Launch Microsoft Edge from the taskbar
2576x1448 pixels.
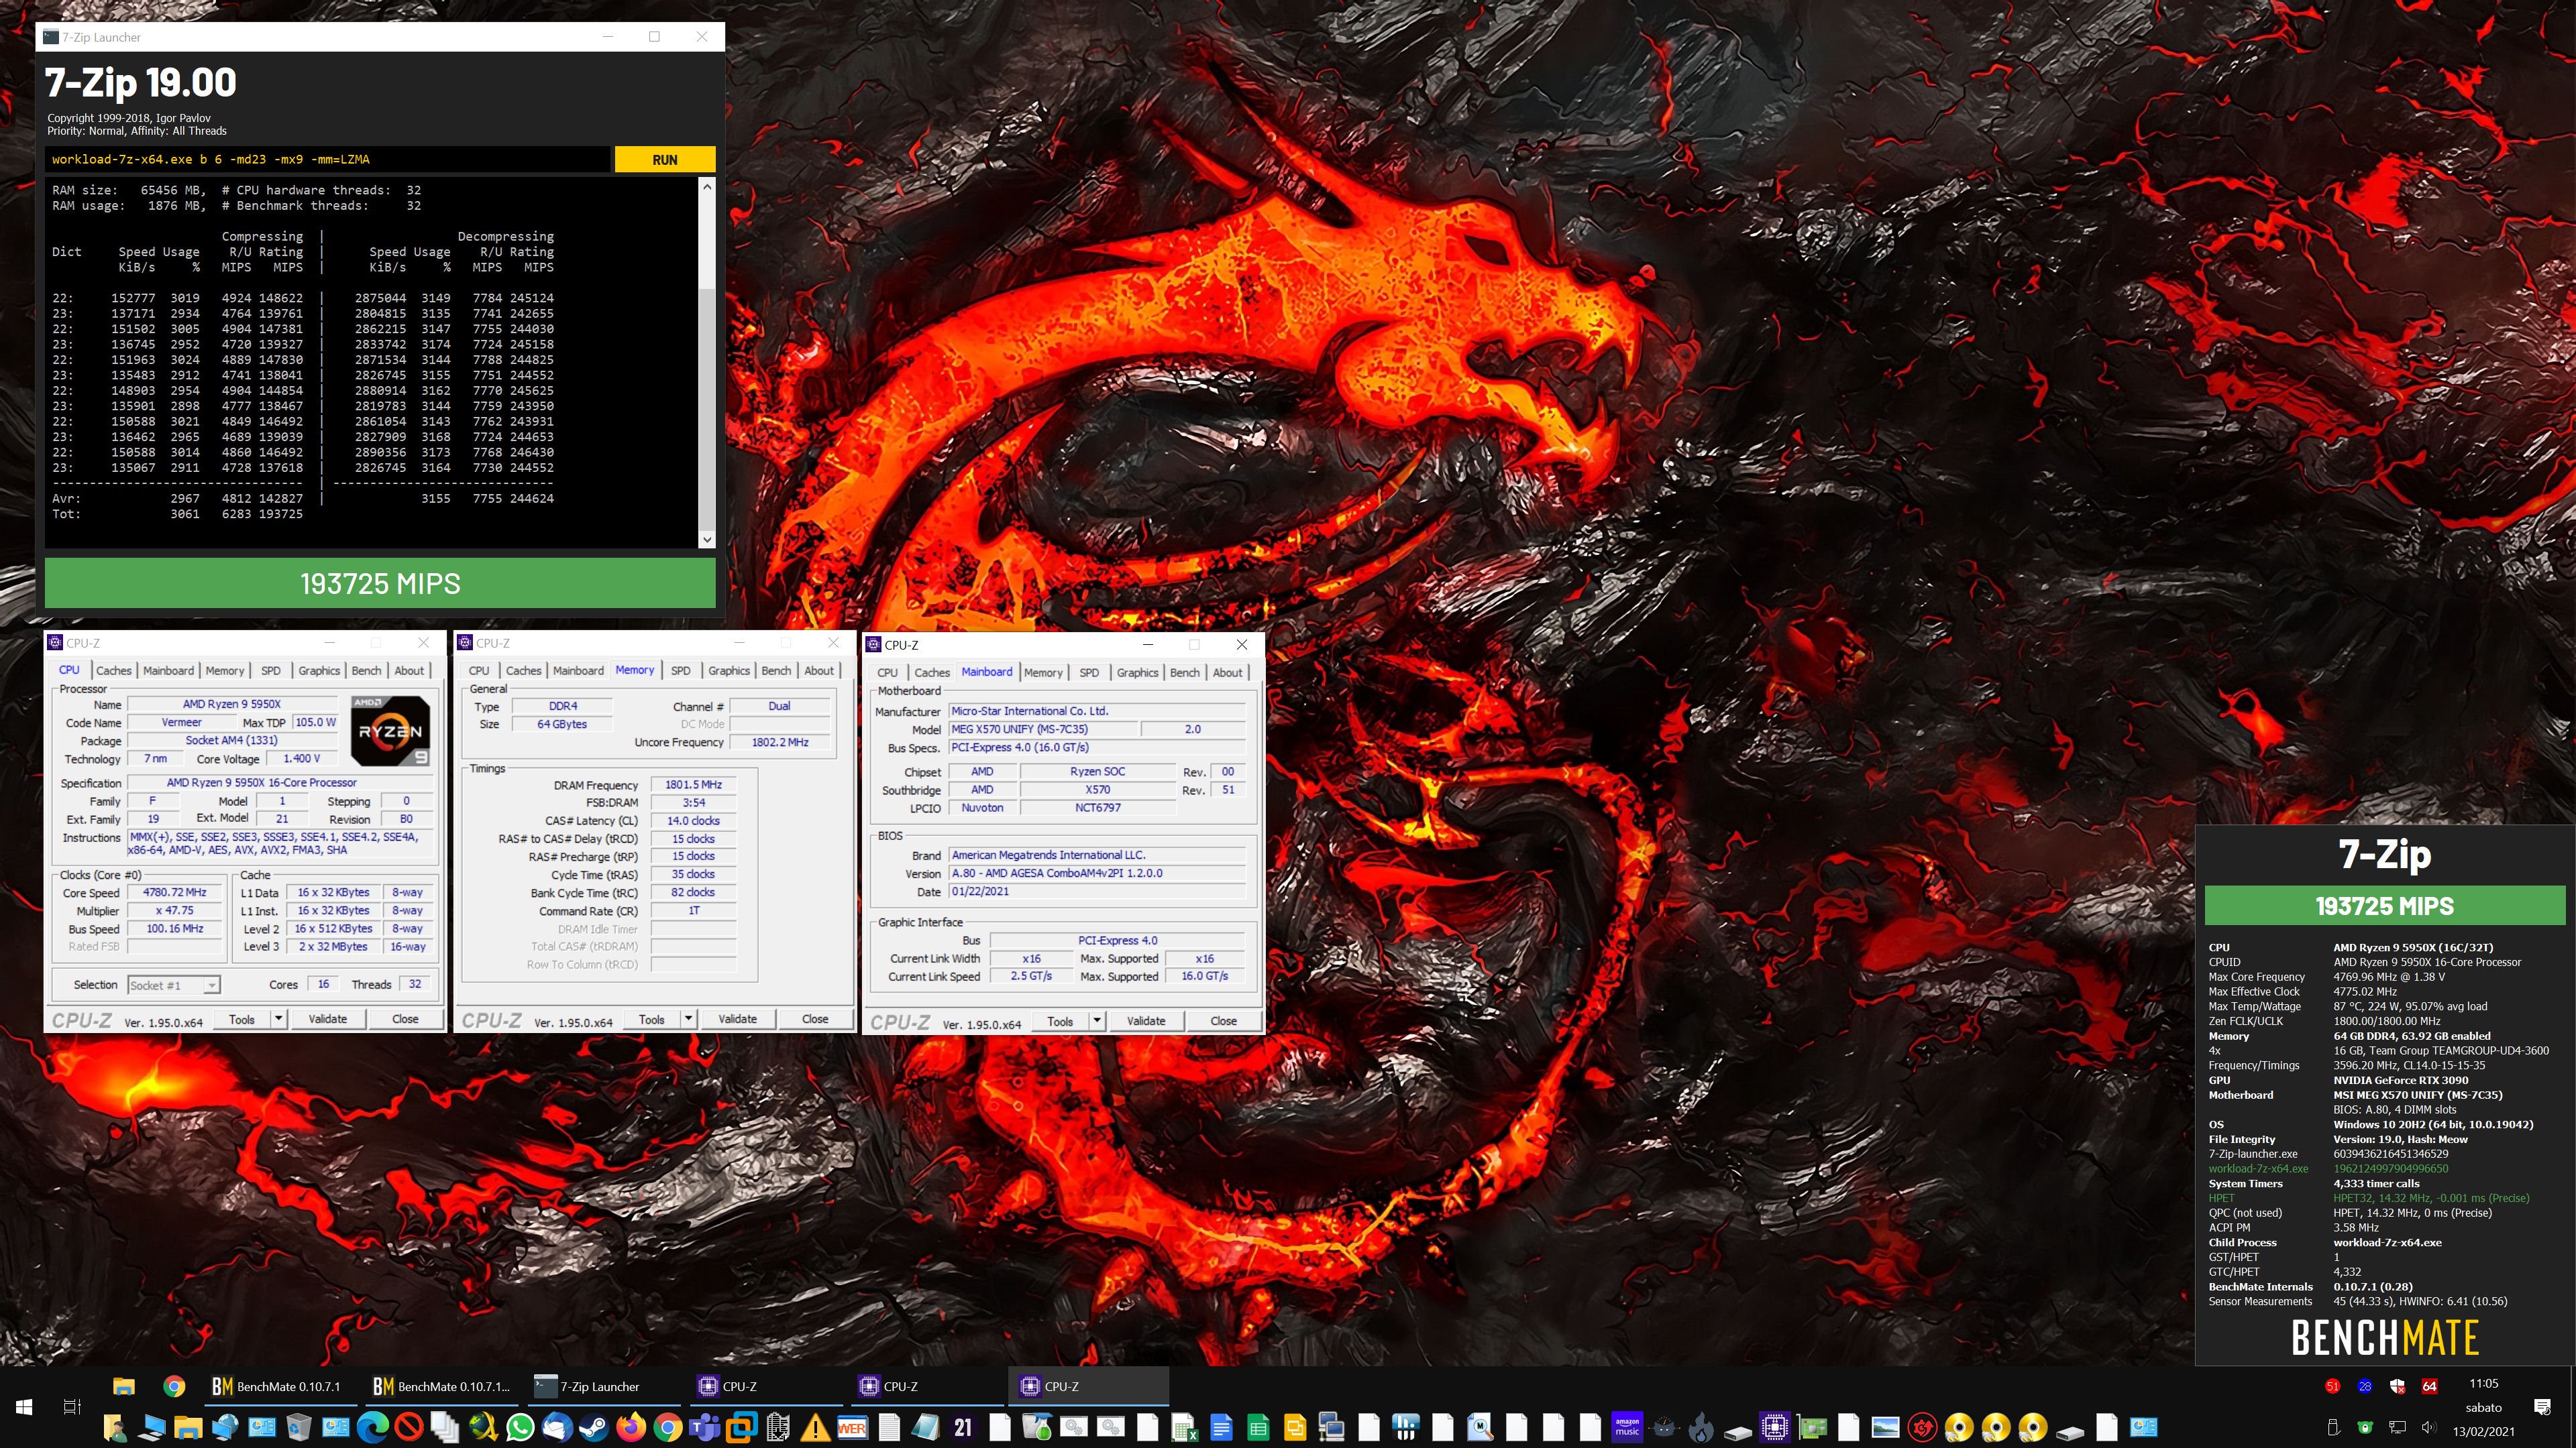click(373, 1428)
